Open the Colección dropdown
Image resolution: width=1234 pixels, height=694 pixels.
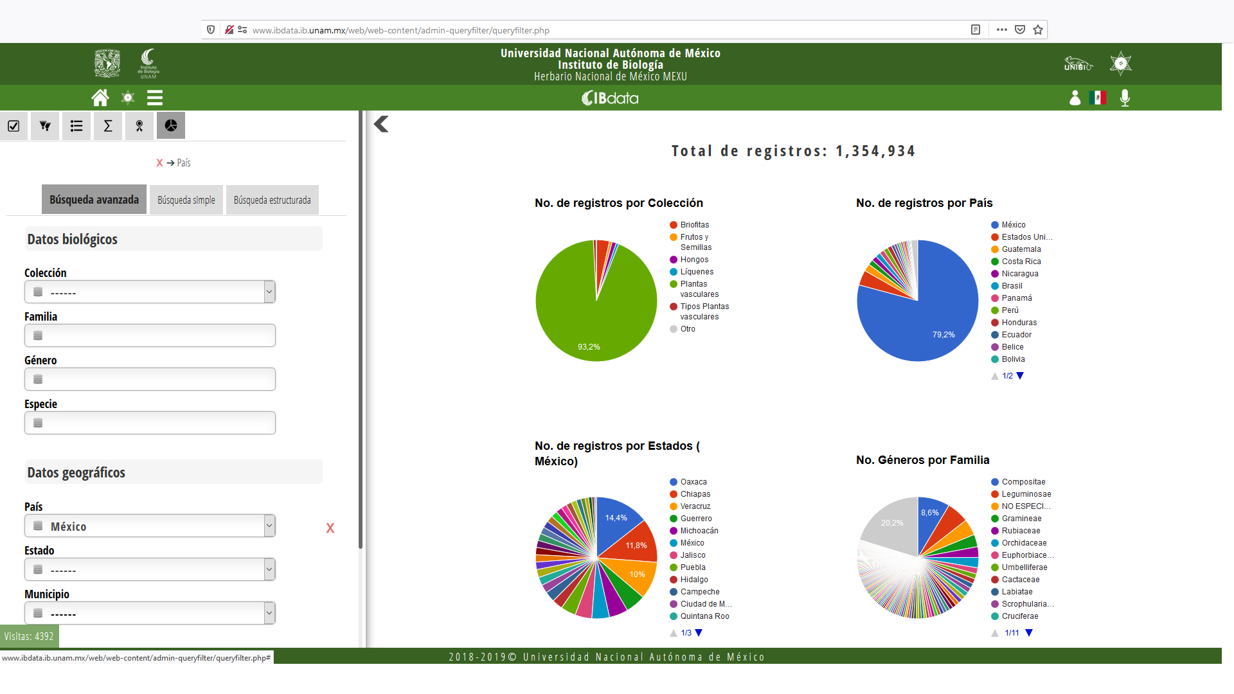tap(150, 292)
